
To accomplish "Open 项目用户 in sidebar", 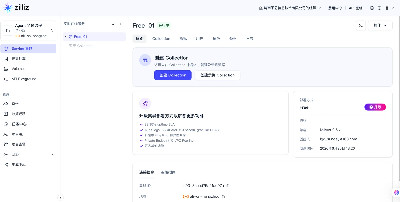I will (28, 134).
